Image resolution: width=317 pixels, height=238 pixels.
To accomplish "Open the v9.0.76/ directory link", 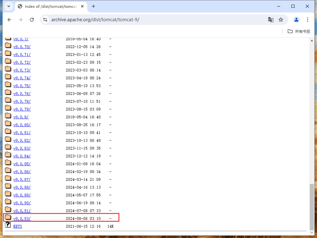I will (x=22, y=94).
